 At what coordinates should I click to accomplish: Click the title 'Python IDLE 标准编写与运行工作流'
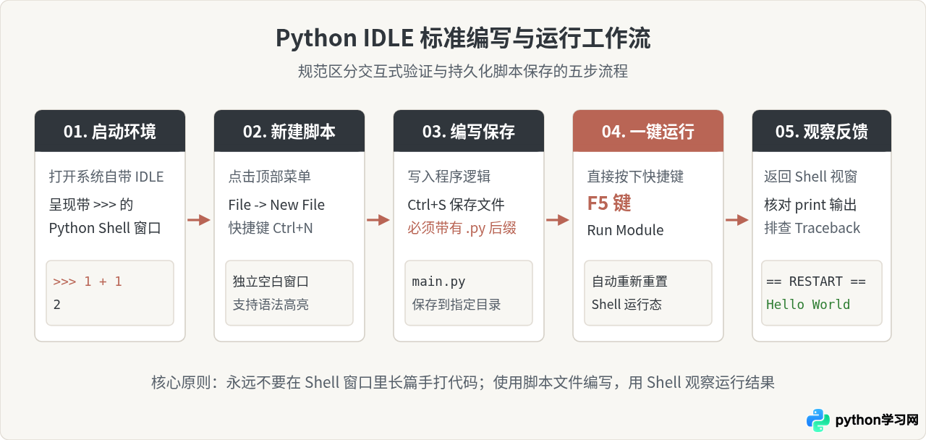[463, 38]
